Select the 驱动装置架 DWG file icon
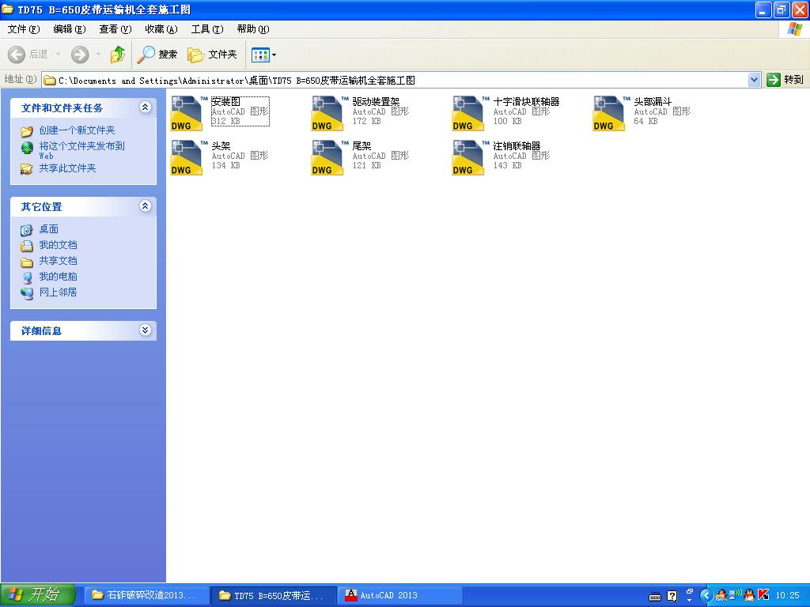This screenshot has width=810, height=607. (x=328, y=113)
